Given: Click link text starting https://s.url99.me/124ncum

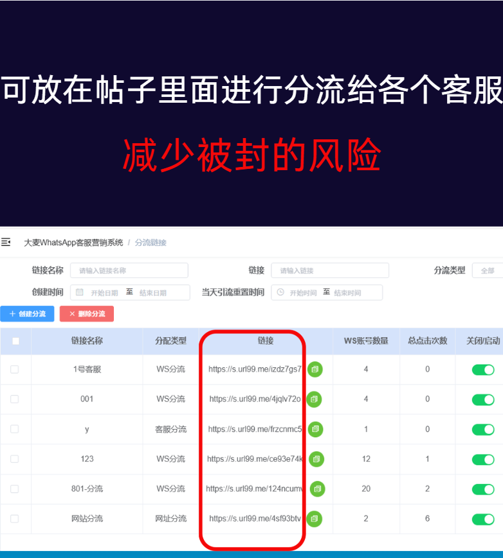Looking at the screenshot, I should [x=255, y=489].
